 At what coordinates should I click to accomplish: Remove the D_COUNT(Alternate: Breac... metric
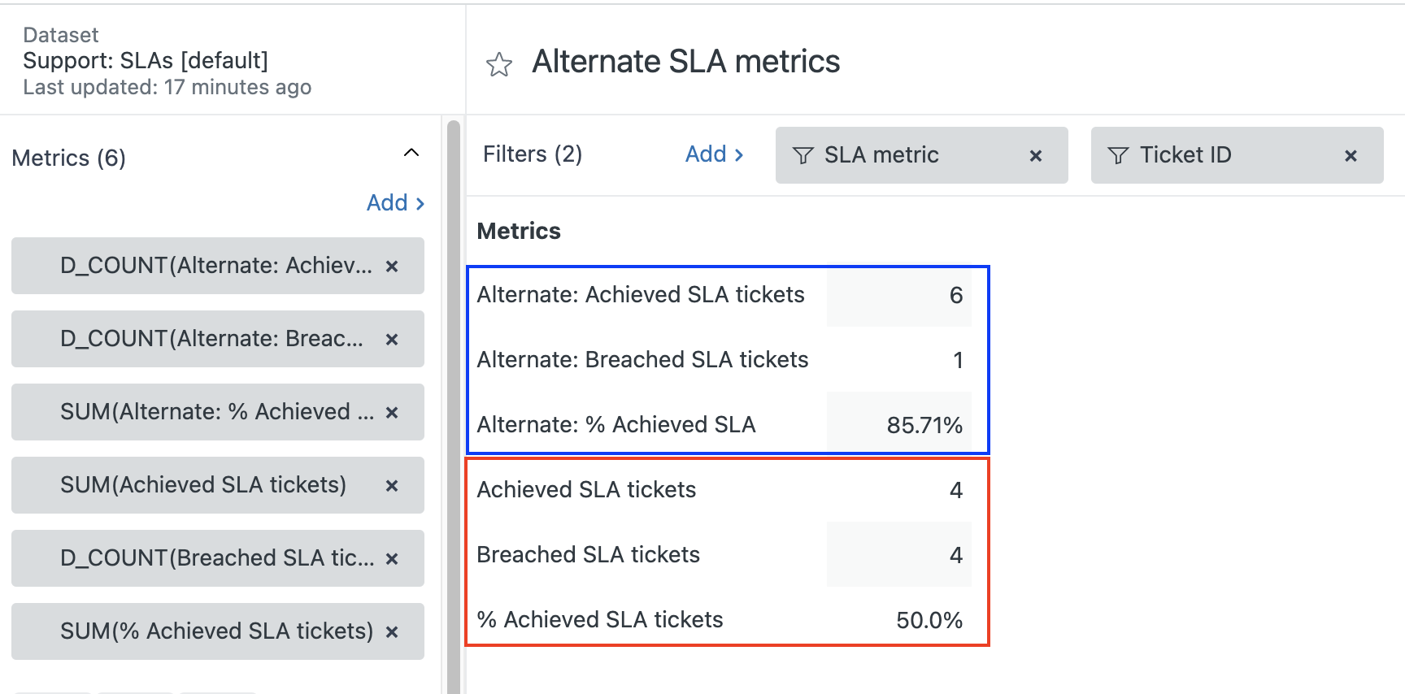coord(392,340)
